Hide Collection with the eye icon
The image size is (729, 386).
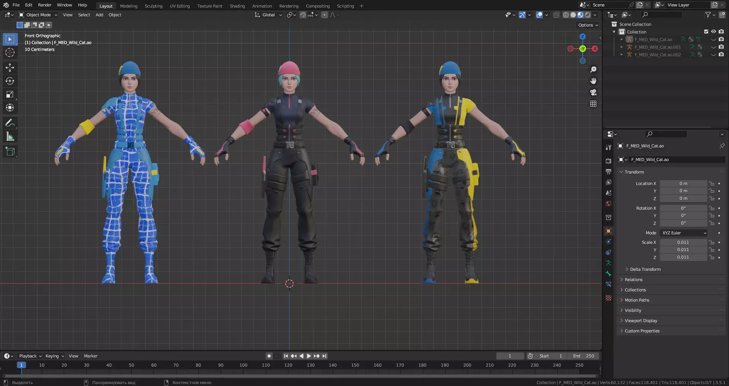(x=713, y=32)
